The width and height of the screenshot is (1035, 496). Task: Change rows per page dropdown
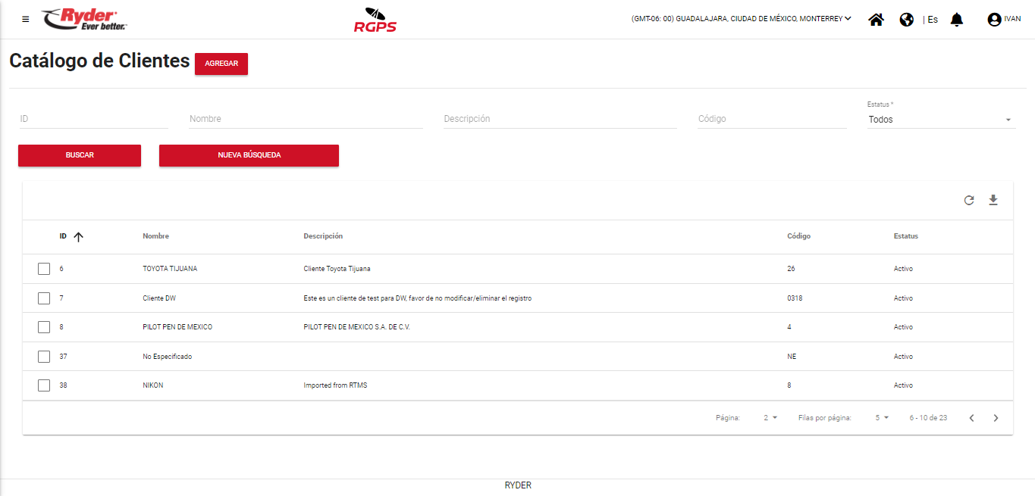[881, 418]
